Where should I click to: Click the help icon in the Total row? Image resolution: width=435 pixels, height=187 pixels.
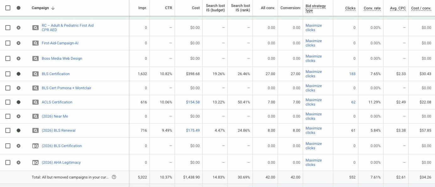114,177
